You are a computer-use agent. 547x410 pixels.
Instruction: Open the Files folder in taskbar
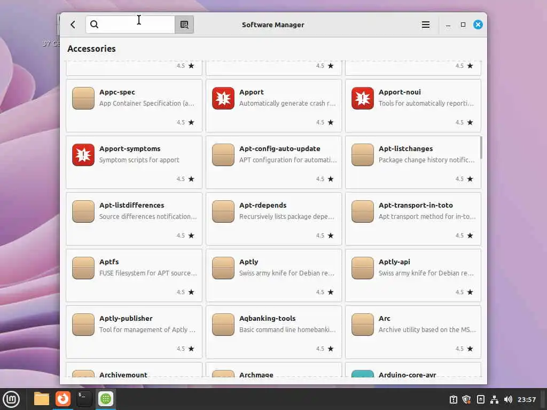coord(42,399)
